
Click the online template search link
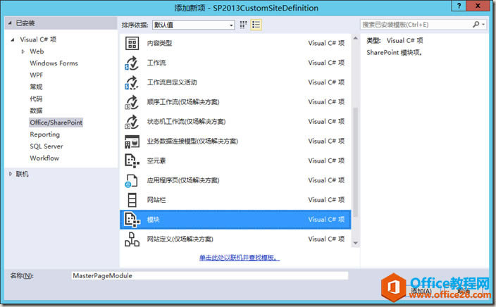[x=240, y=258]
